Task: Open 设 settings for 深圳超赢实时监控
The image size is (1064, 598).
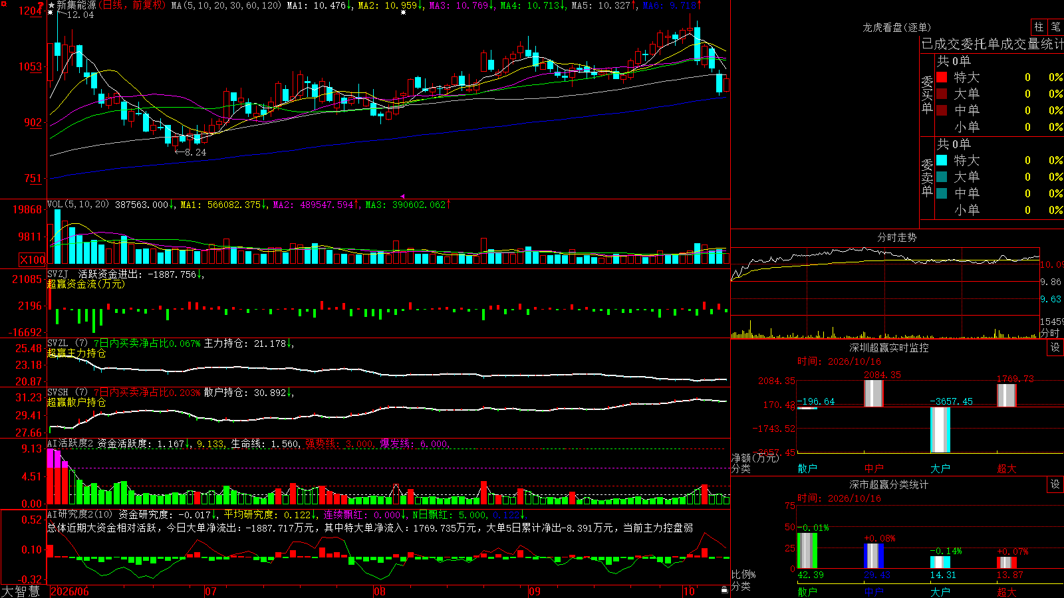Action: 1055,348
